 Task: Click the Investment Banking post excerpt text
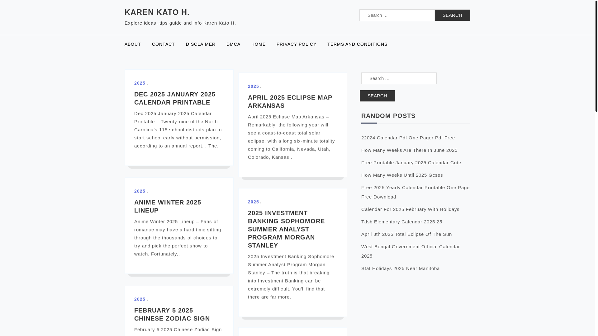click(291, 277)
